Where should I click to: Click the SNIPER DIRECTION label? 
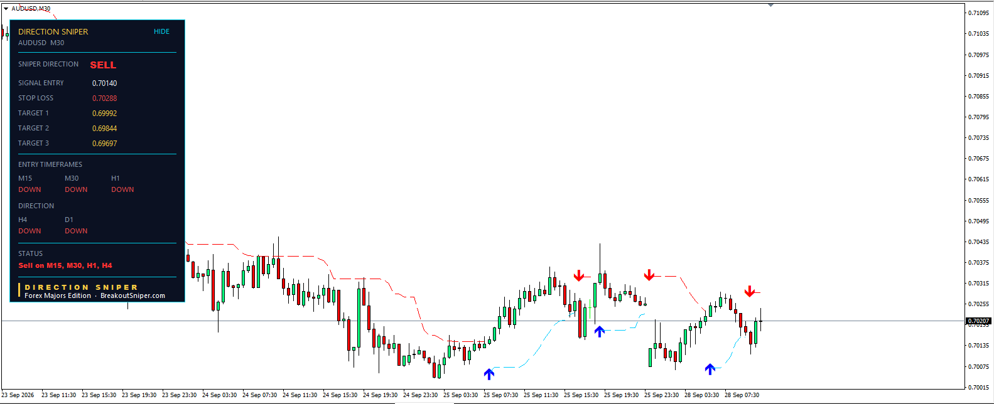pos(48,64)
